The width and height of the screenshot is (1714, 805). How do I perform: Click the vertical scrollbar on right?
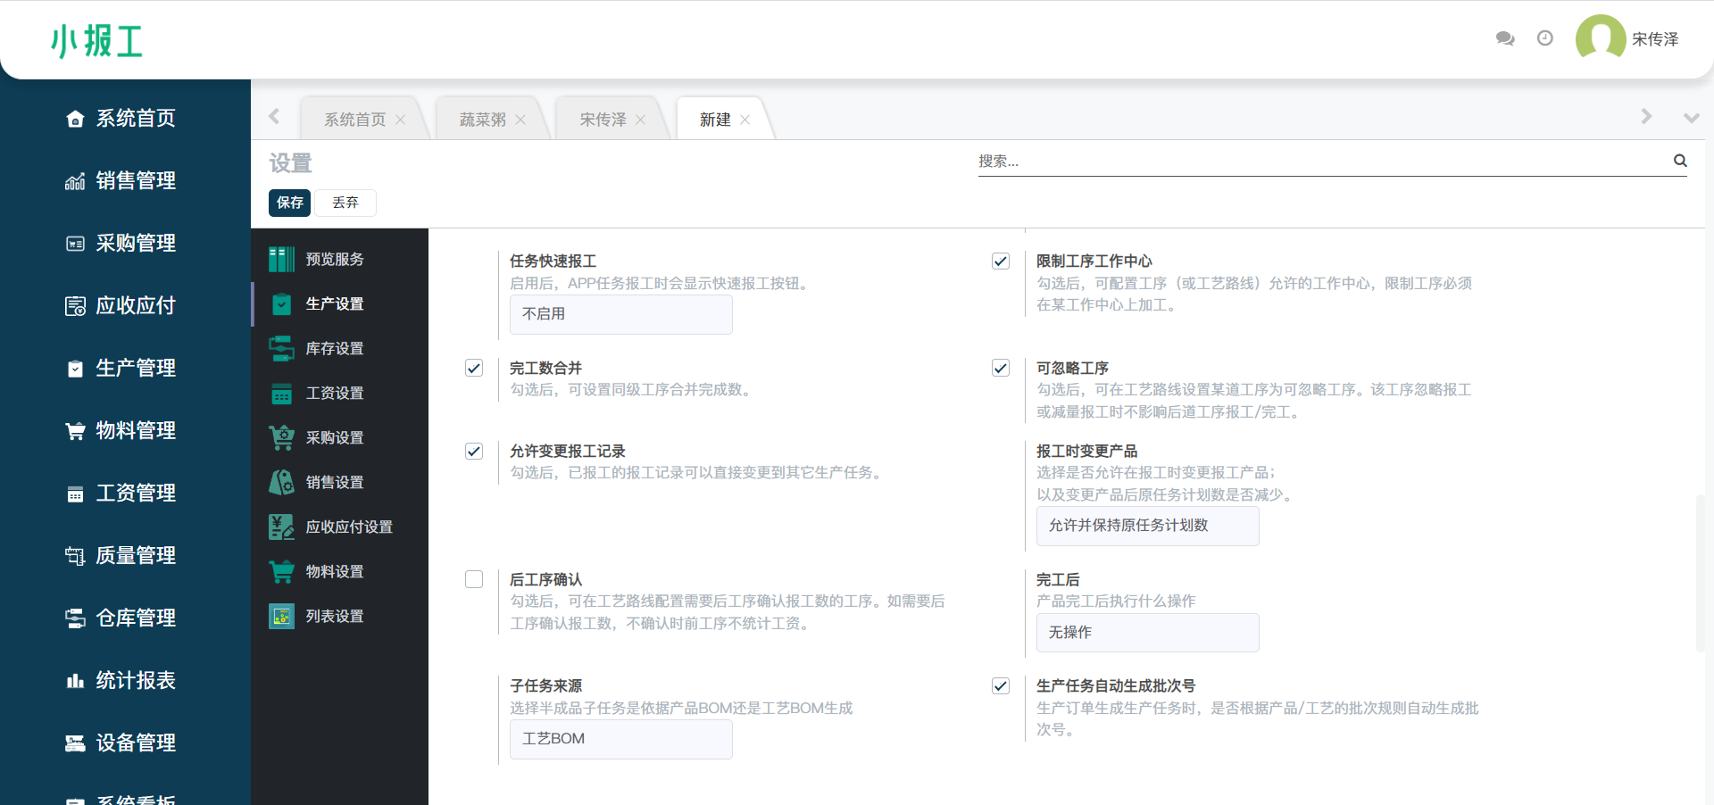pos(1700,571)
